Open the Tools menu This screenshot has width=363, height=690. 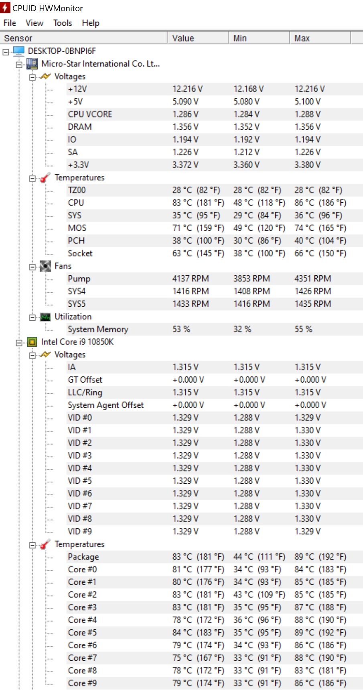pyautogui.click(x=63, y=23)
